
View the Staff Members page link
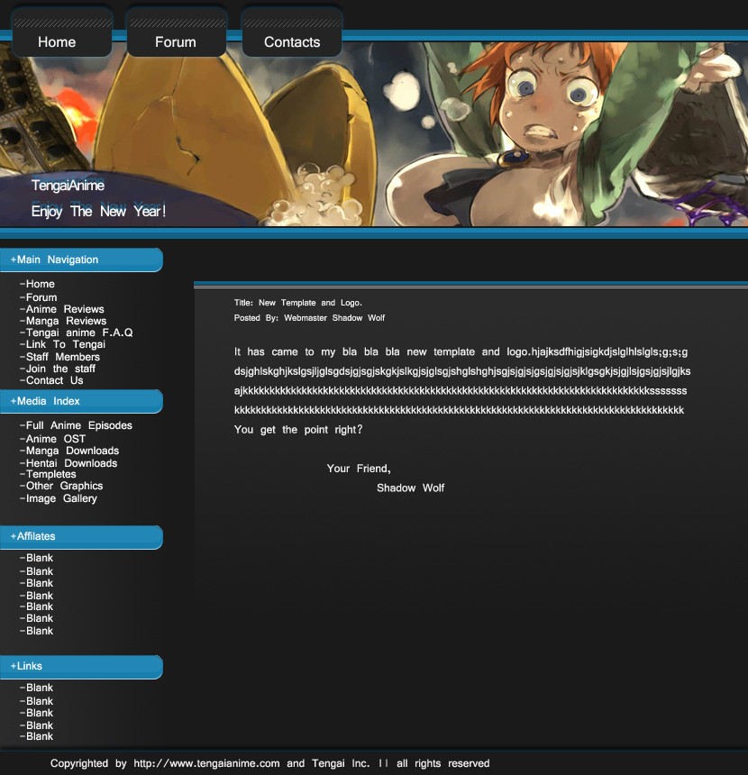click(59, 357)
